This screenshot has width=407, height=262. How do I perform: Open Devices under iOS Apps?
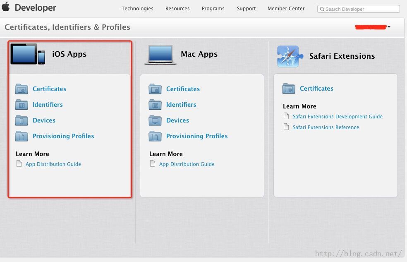coord(44,120)
